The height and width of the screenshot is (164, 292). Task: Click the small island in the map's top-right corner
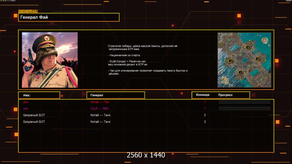coord(265,40)
